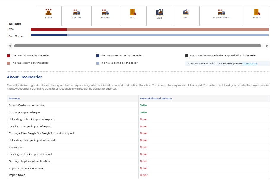The width and height of the screenshot is (278, 181).
Task: Click the Border stage icon
Action: [x=105, y=12]
